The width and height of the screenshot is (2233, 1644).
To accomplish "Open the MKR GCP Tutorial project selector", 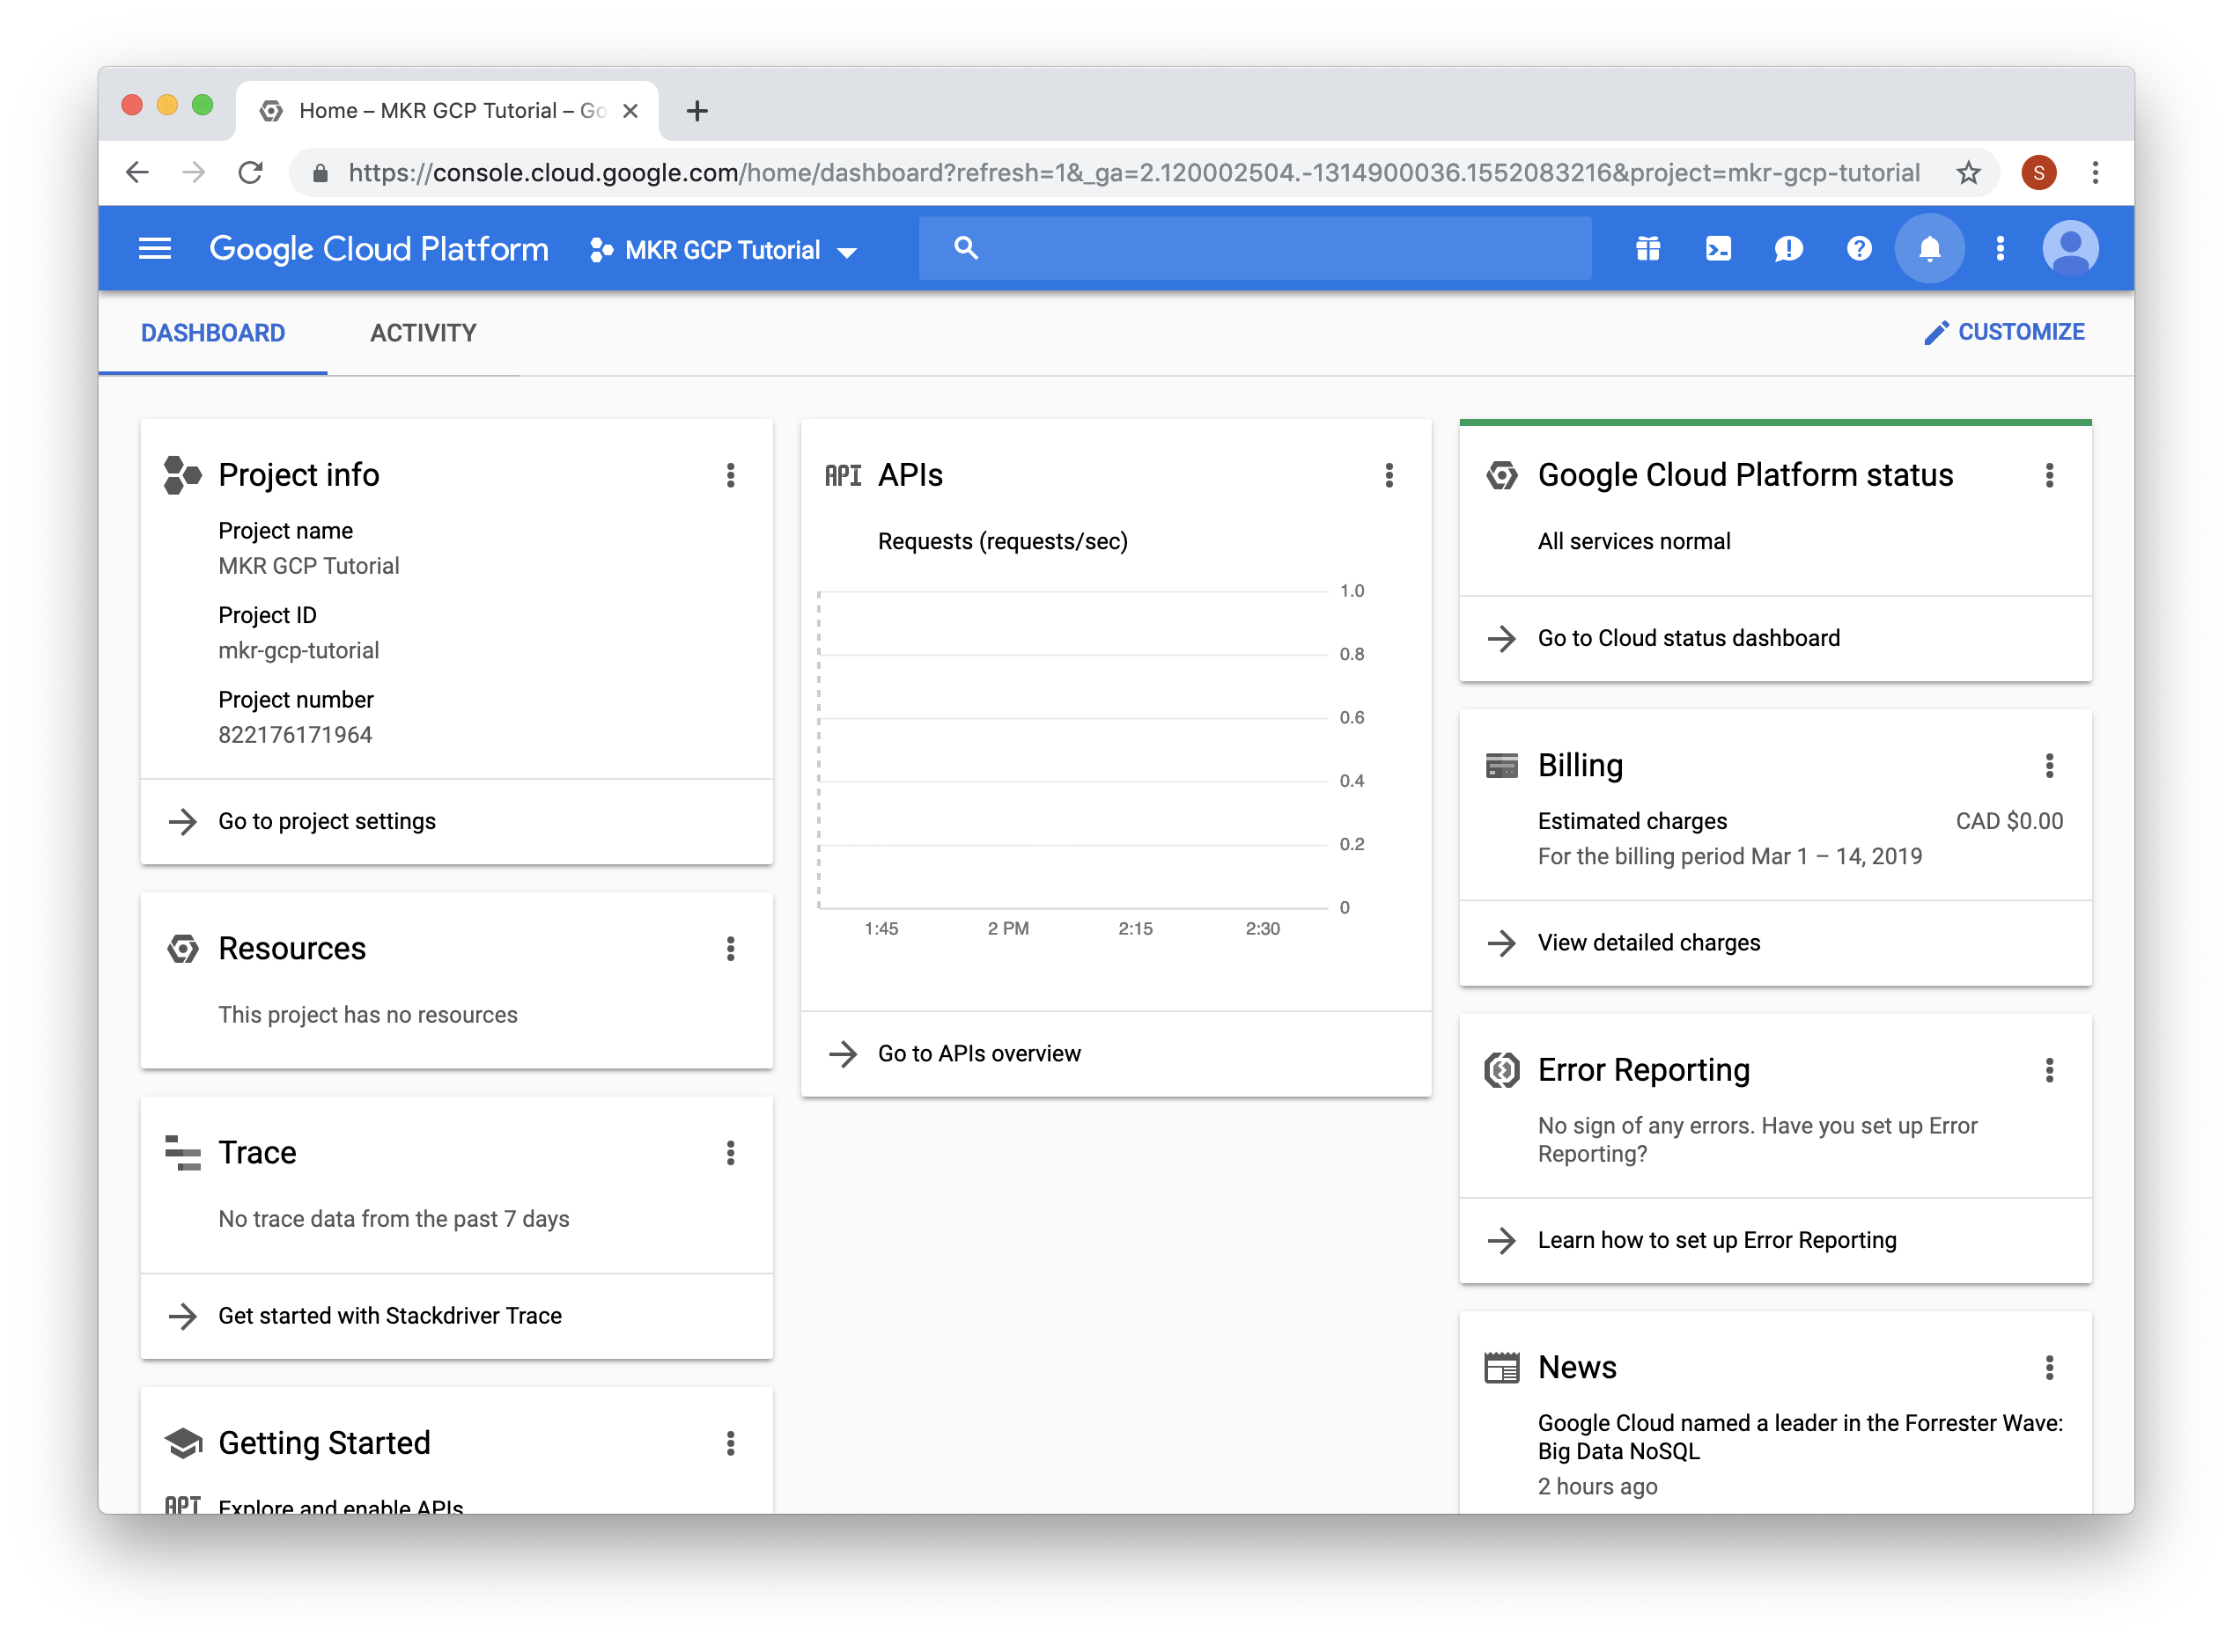I will [x=724, y=250].
